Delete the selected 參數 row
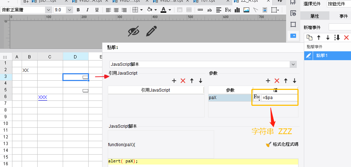351x167 pixels. click(x=277, y=81)
